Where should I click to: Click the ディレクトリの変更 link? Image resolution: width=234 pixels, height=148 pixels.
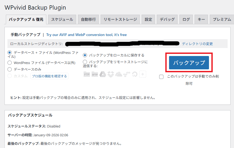197,44
